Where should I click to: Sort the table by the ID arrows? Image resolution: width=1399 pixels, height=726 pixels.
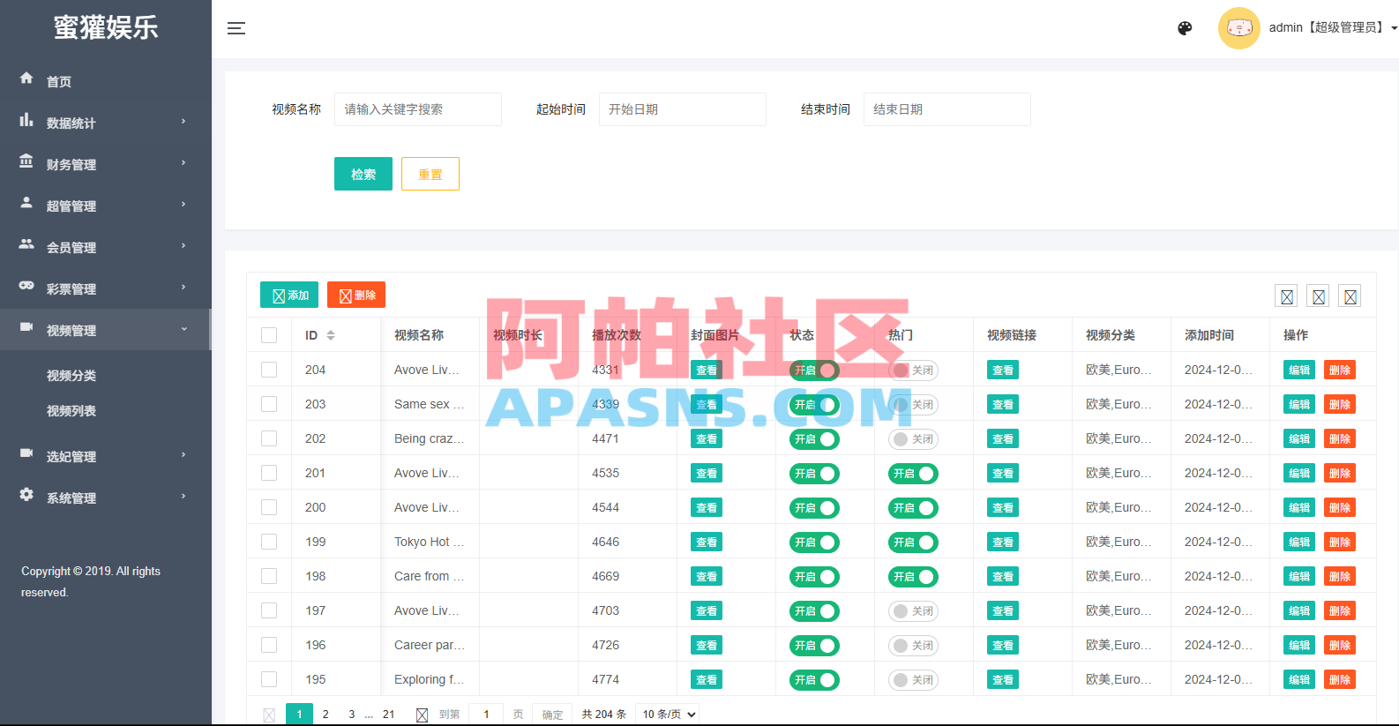click(331, 335)
